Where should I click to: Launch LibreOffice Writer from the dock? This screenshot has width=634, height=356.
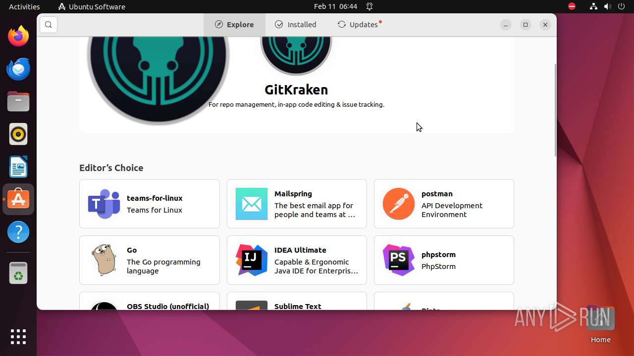pyautogui.click(x=18, y=167)
